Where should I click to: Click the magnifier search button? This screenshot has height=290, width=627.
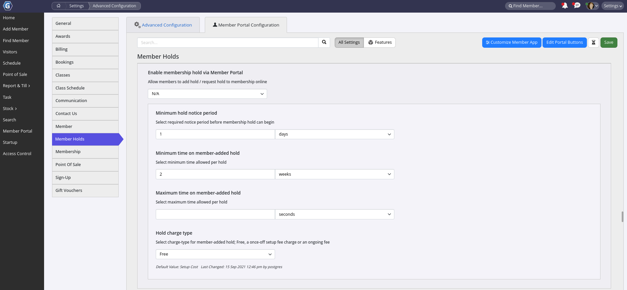tap(324, 42)
